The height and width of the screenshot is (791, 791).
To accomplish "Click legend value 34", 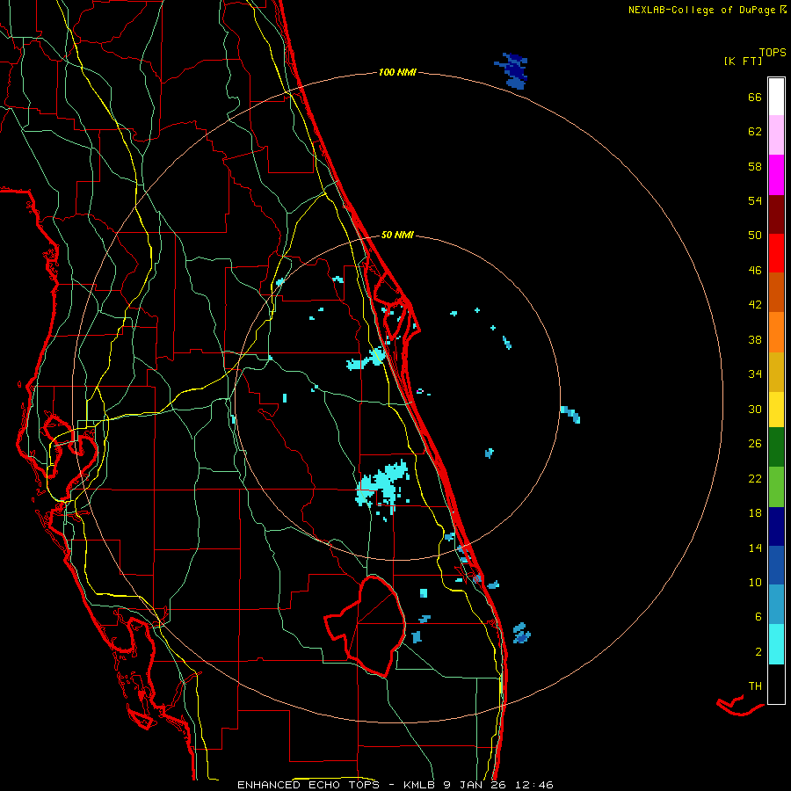I will click(x=755, y=374).
